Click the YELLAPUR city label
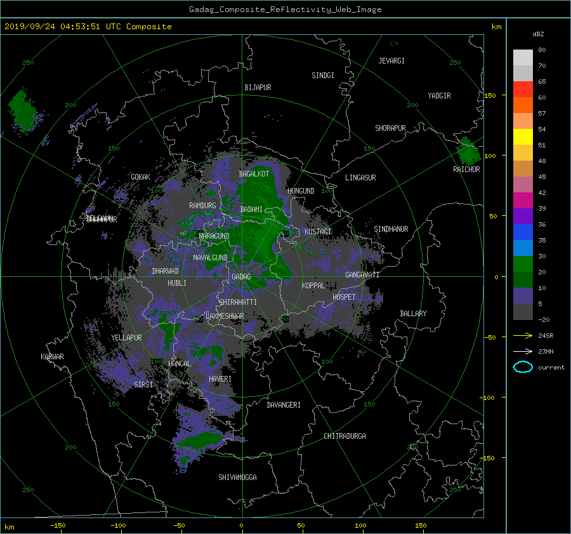571x534 pixels. coord(126,338)
